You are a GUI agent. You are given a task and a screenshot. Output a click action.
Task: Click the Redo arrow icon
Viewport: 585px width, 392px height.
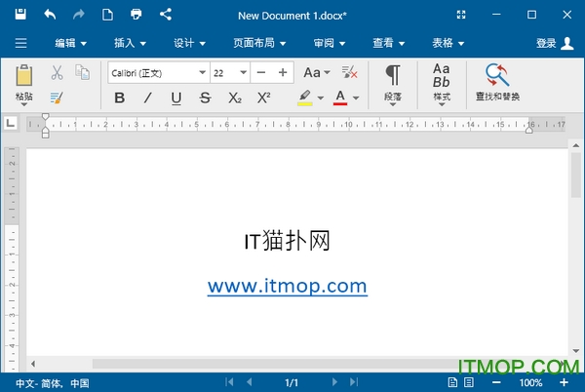tap(79, 15)
